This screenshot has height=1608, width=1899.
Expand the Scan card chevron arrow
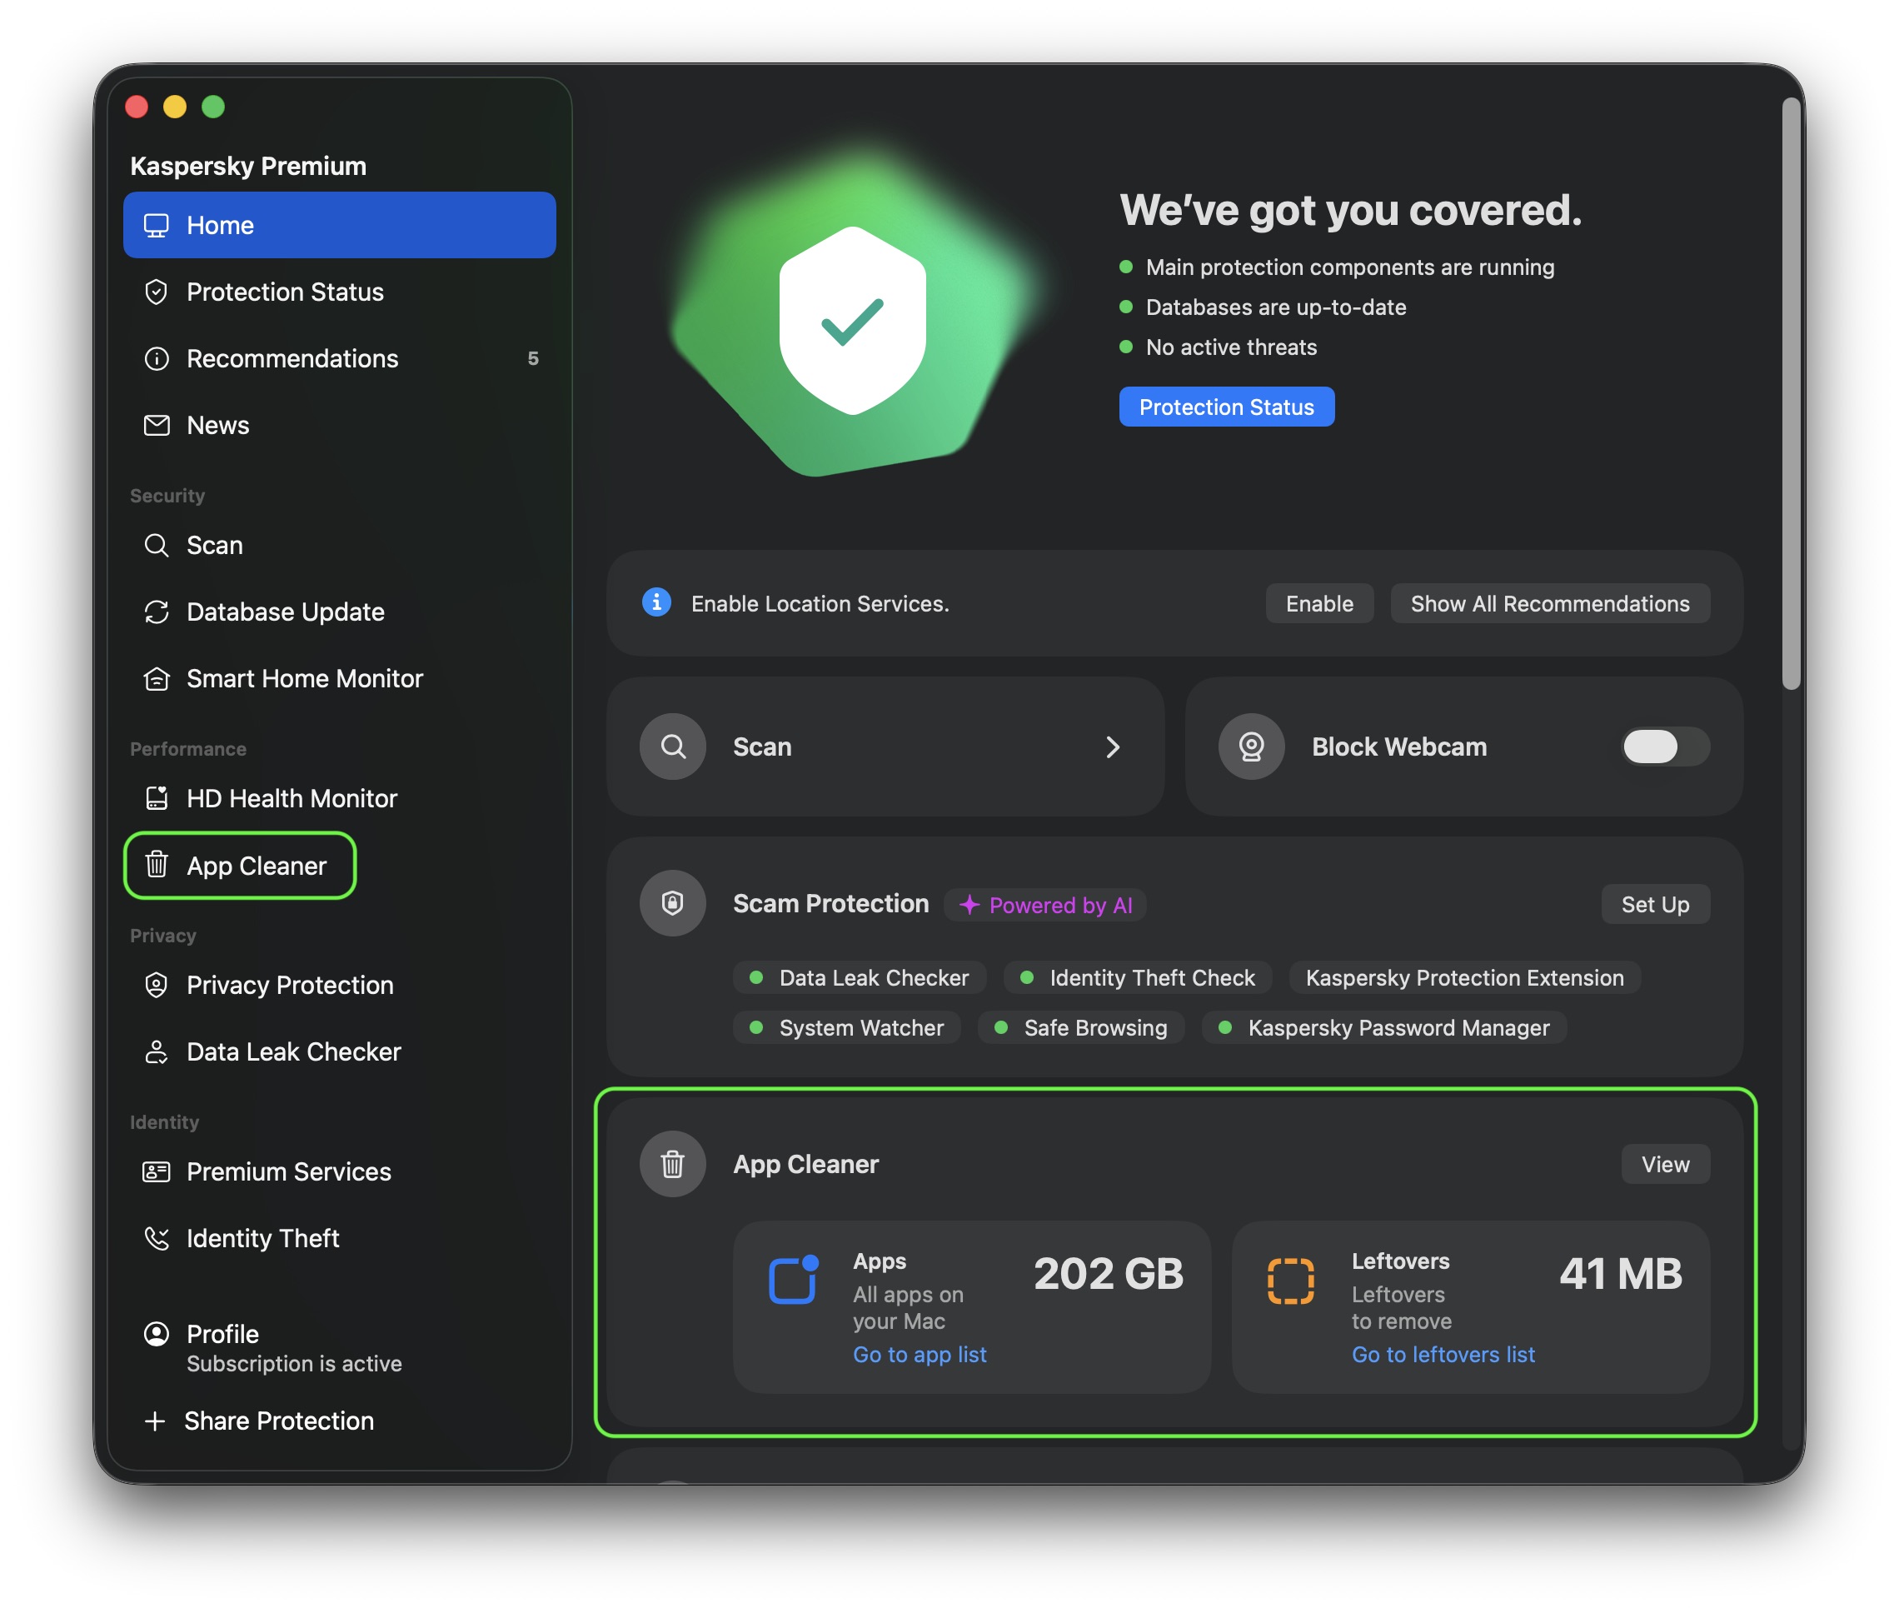pos(1112,747)
